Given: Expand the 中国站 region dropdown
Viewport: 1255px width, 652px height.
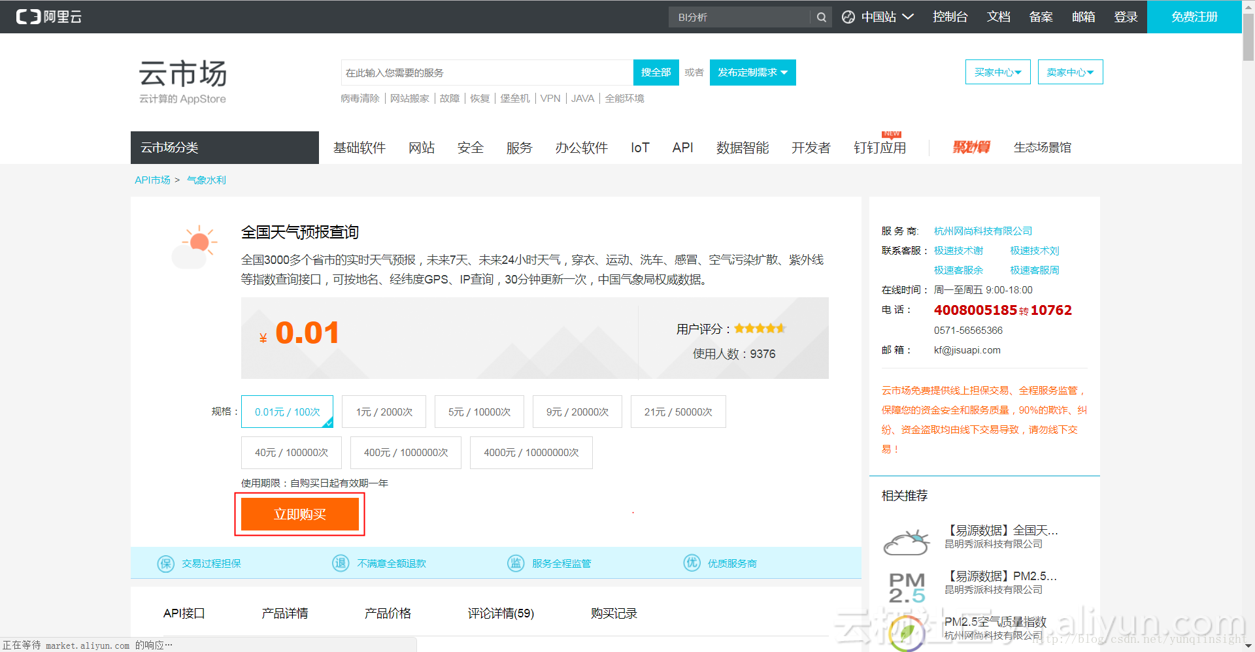Looking at the screenshot, I should click(887, 17).
